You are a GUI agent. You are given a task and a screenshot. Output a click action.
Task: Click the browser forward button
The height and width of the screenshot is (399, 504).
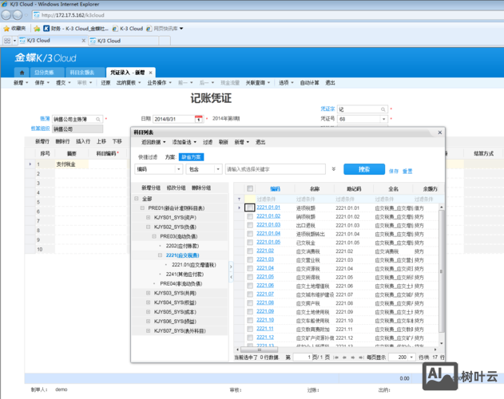click(x=18, y=15)
